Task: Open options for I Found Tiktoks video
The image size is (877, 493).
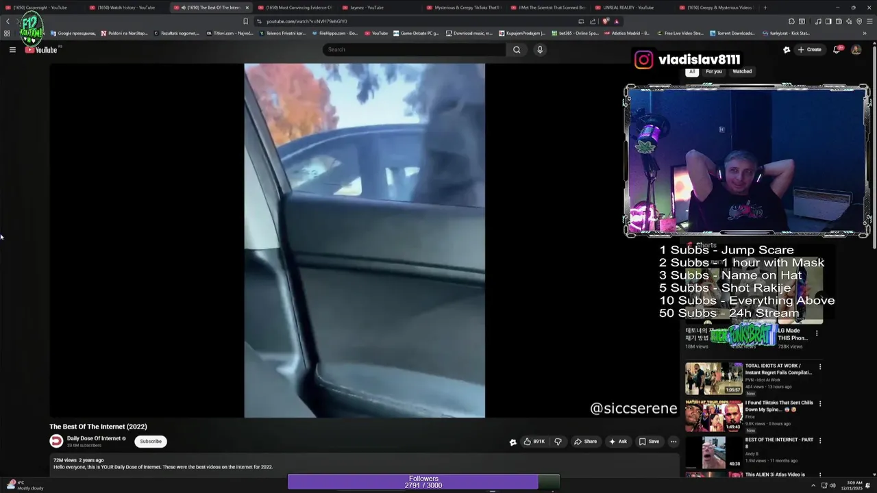Action: 820,404
